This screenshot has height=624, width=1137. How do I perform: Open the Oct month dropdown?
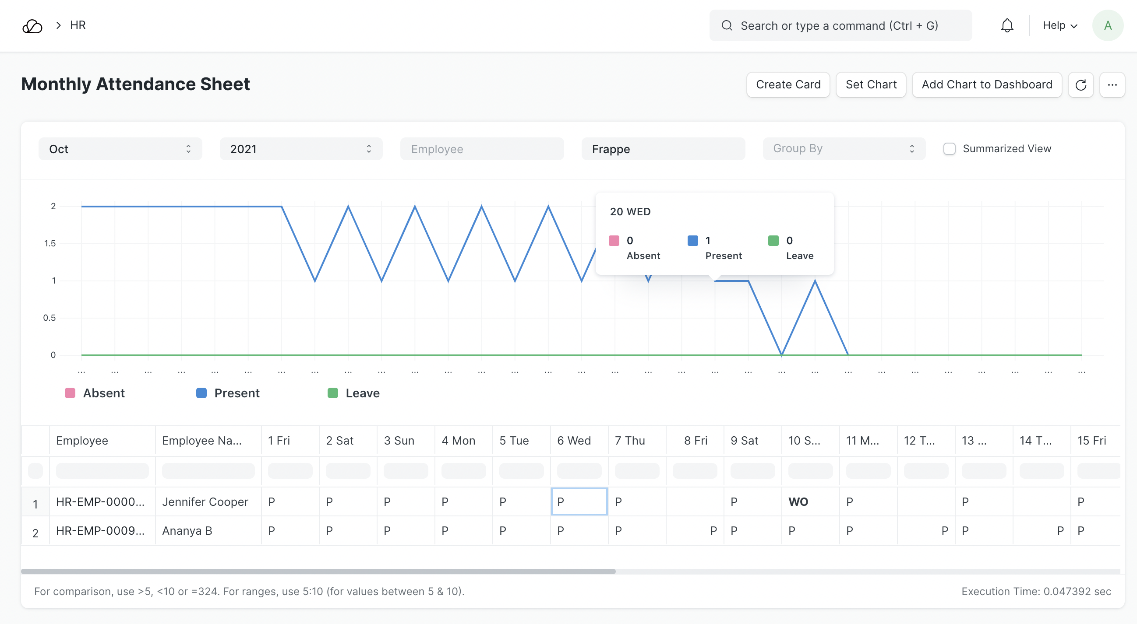(120, 149)
